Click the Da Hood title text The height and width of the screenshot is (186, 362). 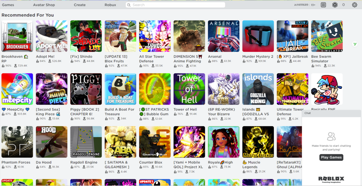[x=44, y=162]
